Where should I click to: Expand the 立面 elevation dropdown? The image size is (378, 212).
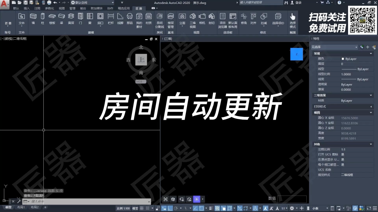tap(182, 26)
